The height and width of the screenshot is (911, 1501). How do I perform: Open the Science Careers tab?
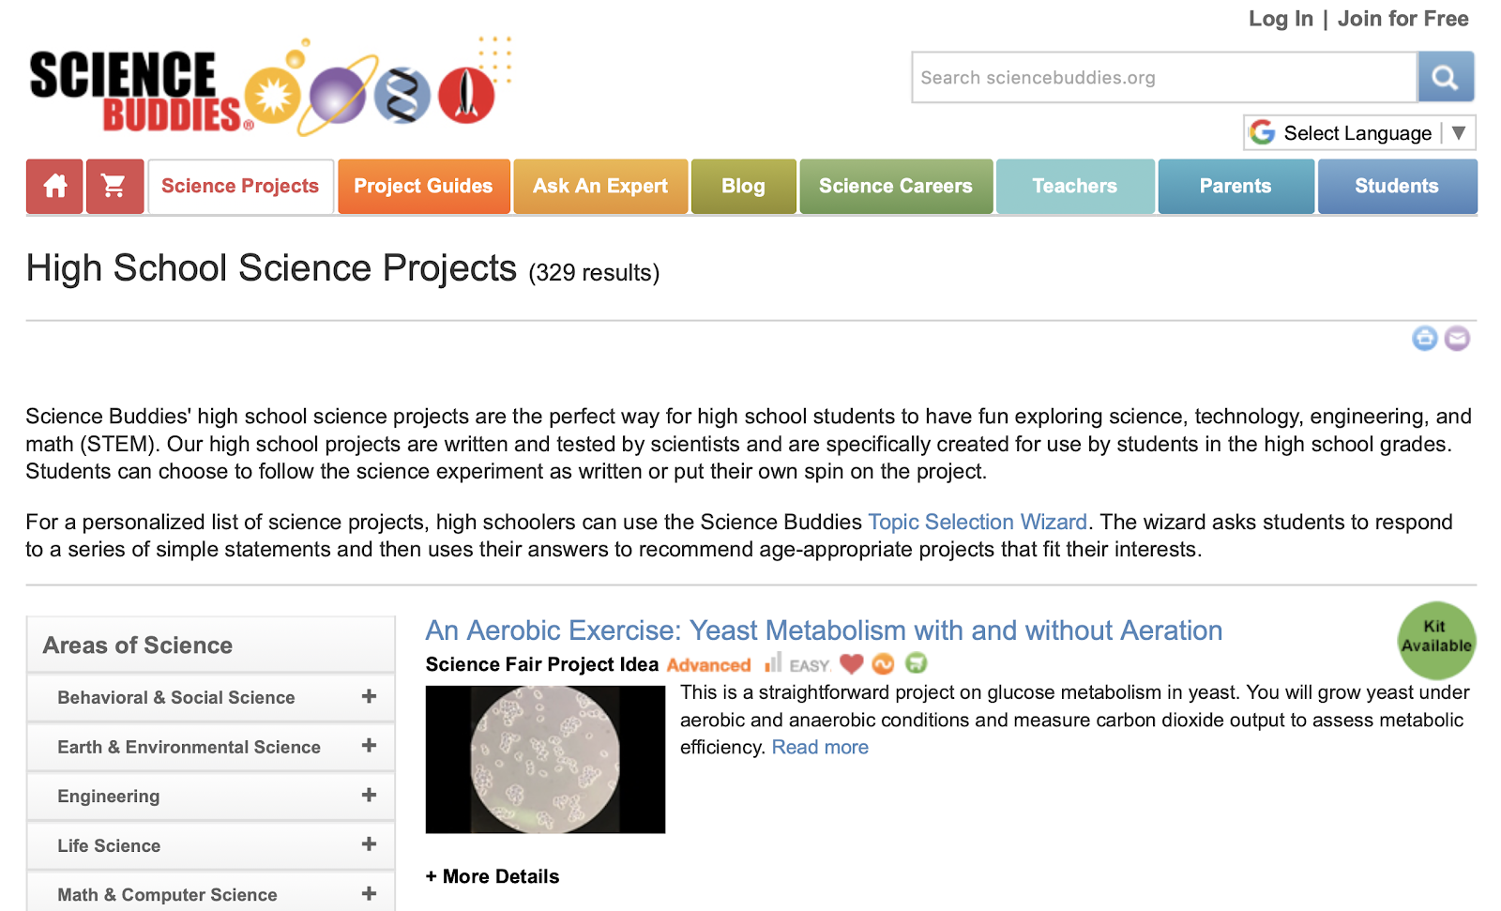tap(896, 187)
